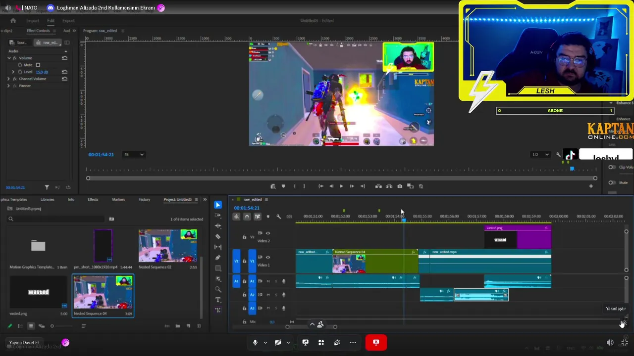The width and height of the screenshot is (634, 356).
Task: Show overflow panels double chevron beside Aud
Action: (74, 31)
